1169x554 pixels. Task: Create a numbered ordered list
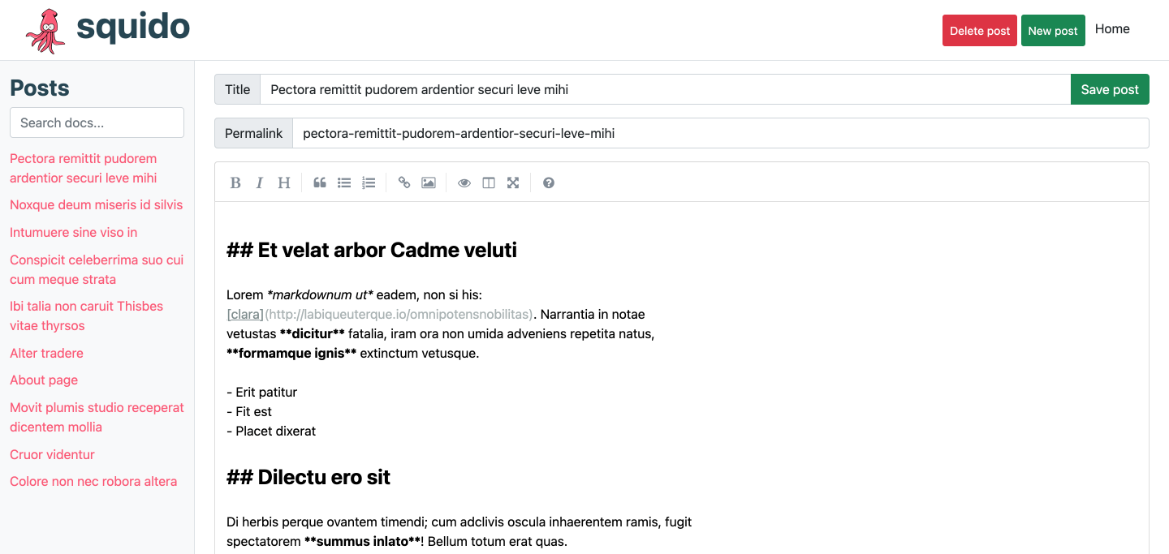tap(369, 183)
